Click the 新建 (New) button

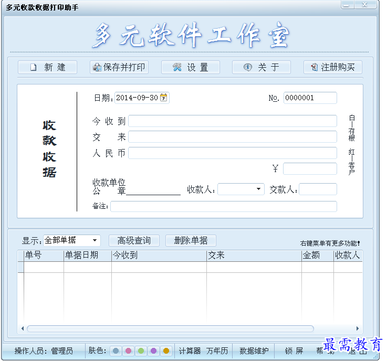click(47, 67)
